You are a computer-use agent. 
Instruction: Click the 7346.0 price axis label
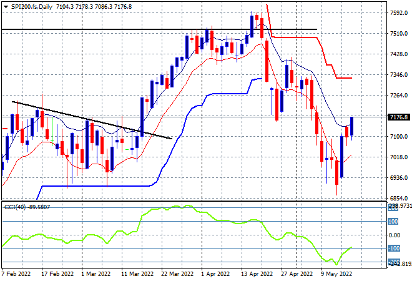[x=399, y=75]
